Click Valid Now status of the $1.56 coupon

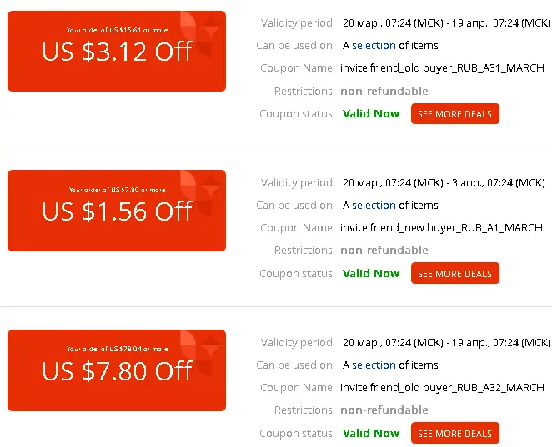(371, 273)
